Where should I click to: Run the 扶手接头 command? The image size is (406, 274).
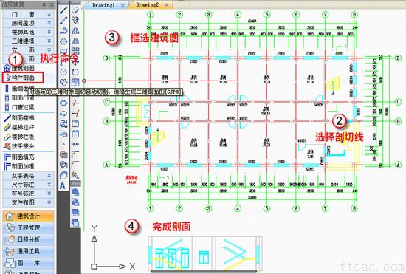pyautogui.click(x=20, y=146)
